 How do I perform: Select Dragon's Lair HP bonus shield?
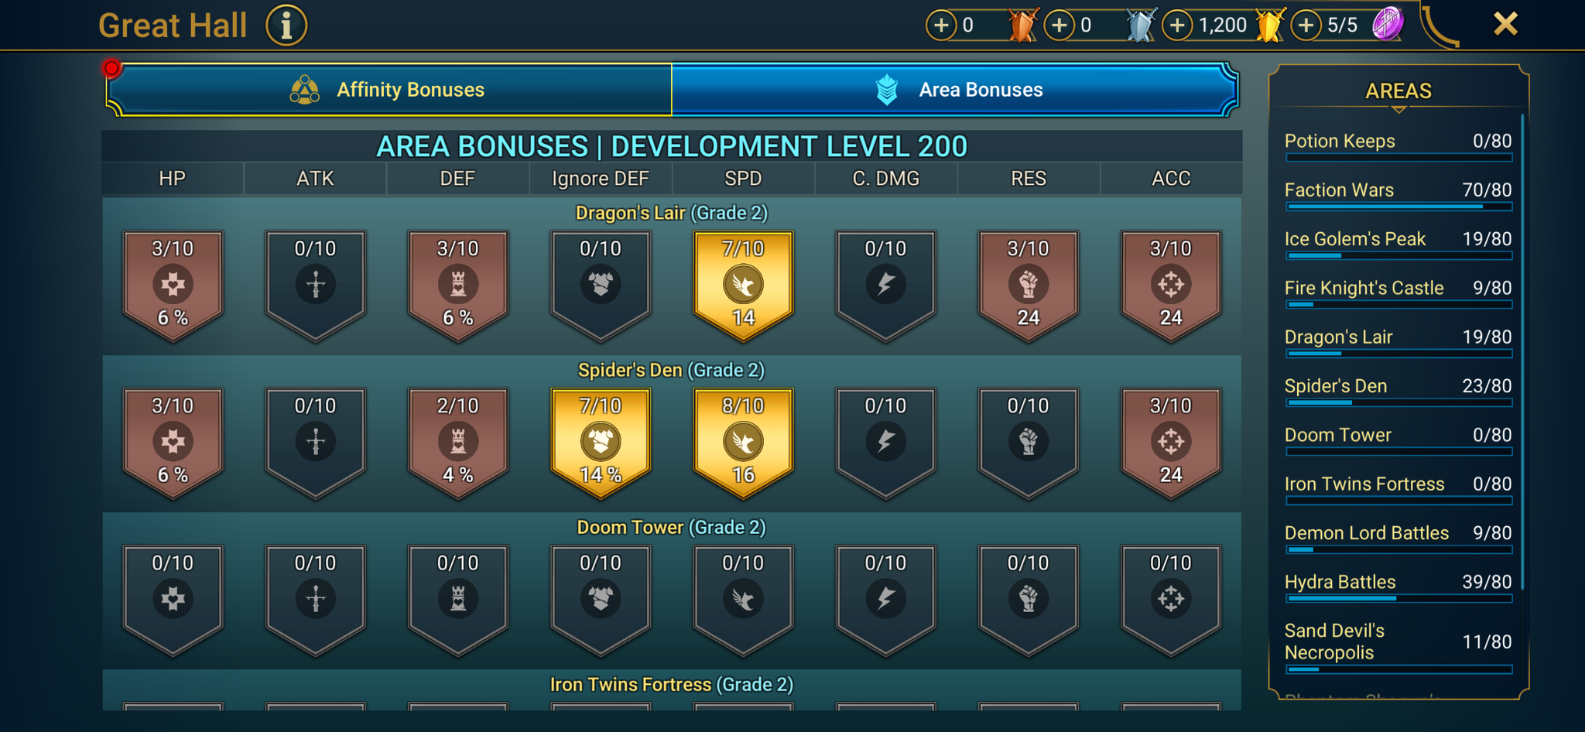[173, 285]
